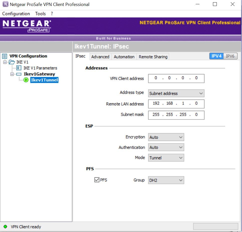Collapse the IKE V1 tree node
This screenshot has height=232, width=242.
(5, 62)
